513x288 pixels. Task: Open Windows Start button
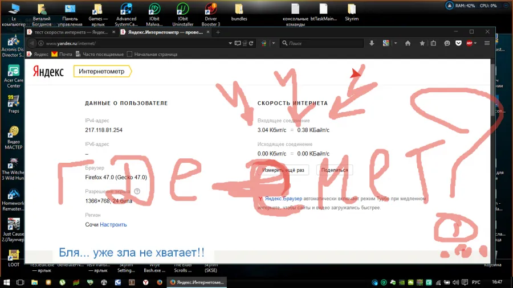pos(6,282)
